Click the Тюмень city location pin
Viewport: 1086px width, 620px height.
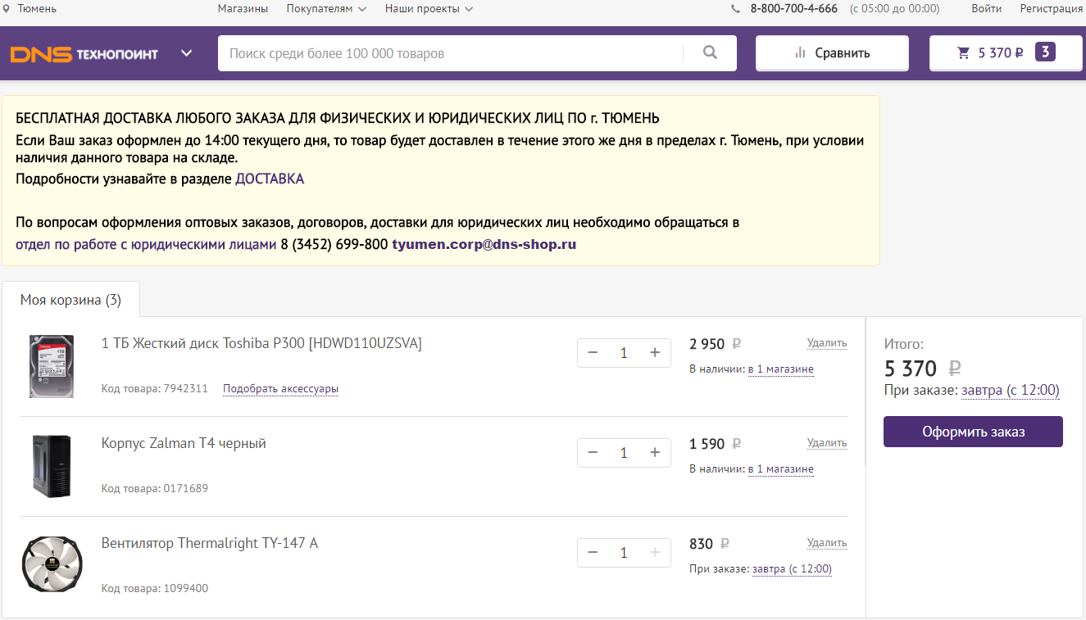pos(7,9)
